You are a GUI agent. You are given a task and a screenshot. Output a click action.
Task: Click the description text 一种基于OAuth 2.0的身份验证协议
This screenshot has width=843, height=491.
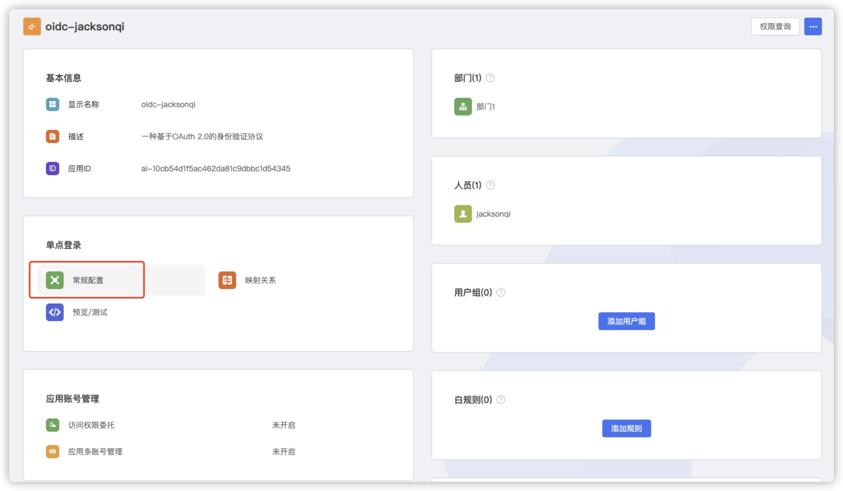[x=202, y=136]
